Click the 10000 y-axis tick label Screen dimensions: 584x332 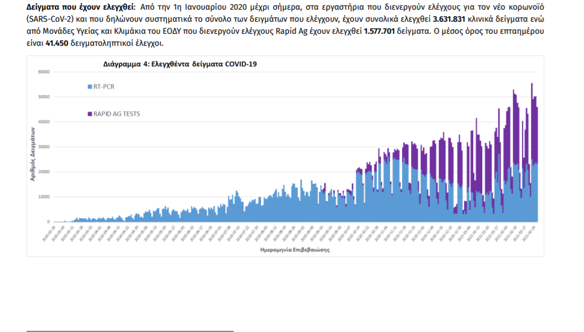43,197
